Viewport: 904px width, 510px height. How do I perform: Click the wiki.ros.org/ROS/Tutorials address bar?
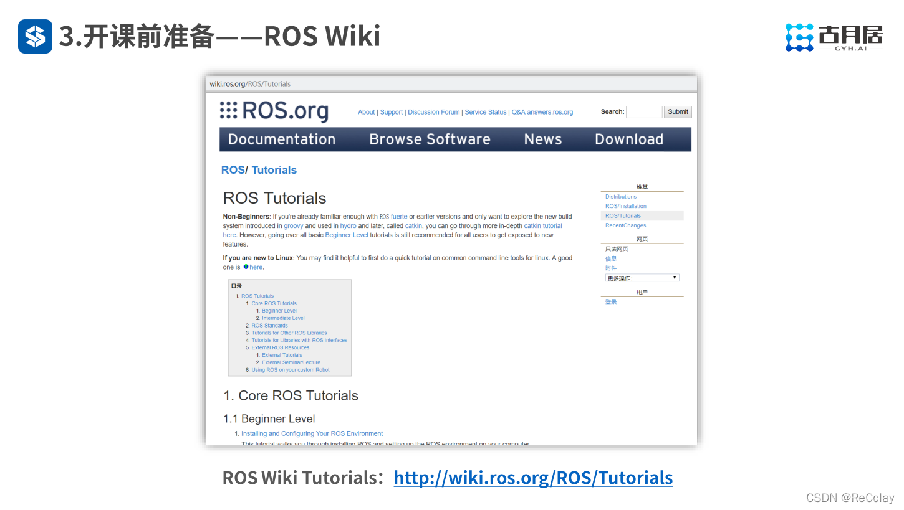point(452,84)
